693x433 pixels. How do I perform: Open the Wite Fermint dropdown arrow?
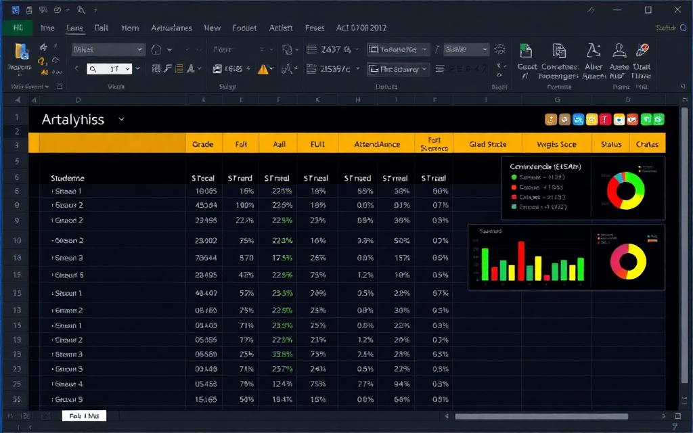(x=47, y=87)
